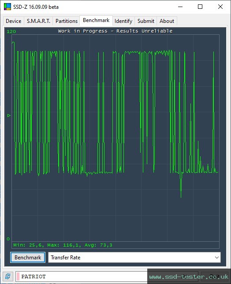231x284 pixels.
Task: Click the pink status indicator beside PATRIOT
Action: pyautogui.click(x=18, y=277)
